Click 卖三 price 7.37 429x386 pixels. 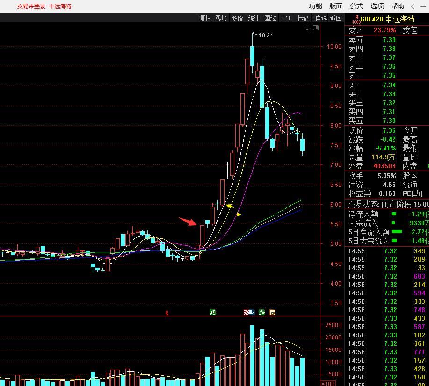(389, 57)
